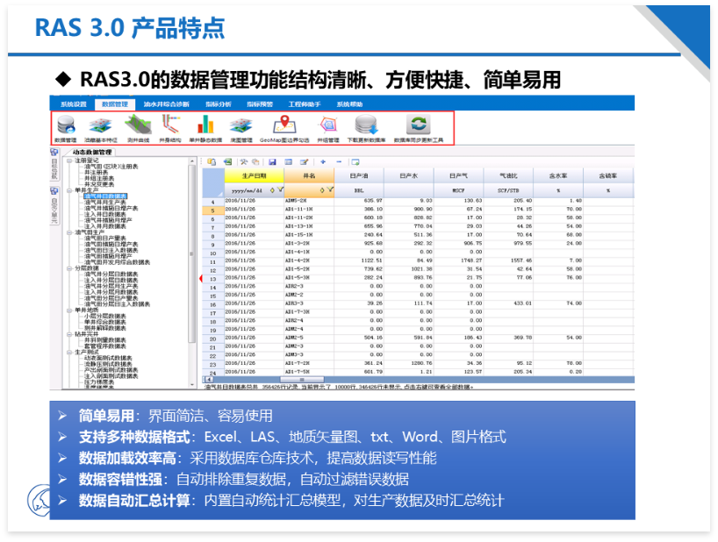The image size is (718, 542).
Task: Click the tree panel vertical scrollbar
Action: click(x=192, y=253)
